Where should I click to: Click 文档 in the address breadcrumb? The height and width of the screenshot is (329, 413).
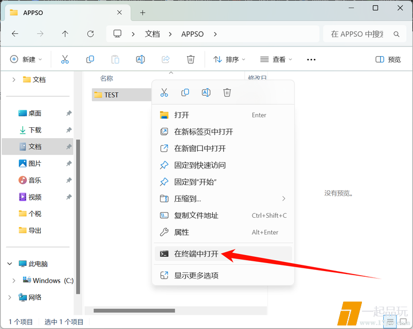pos(152,34)
